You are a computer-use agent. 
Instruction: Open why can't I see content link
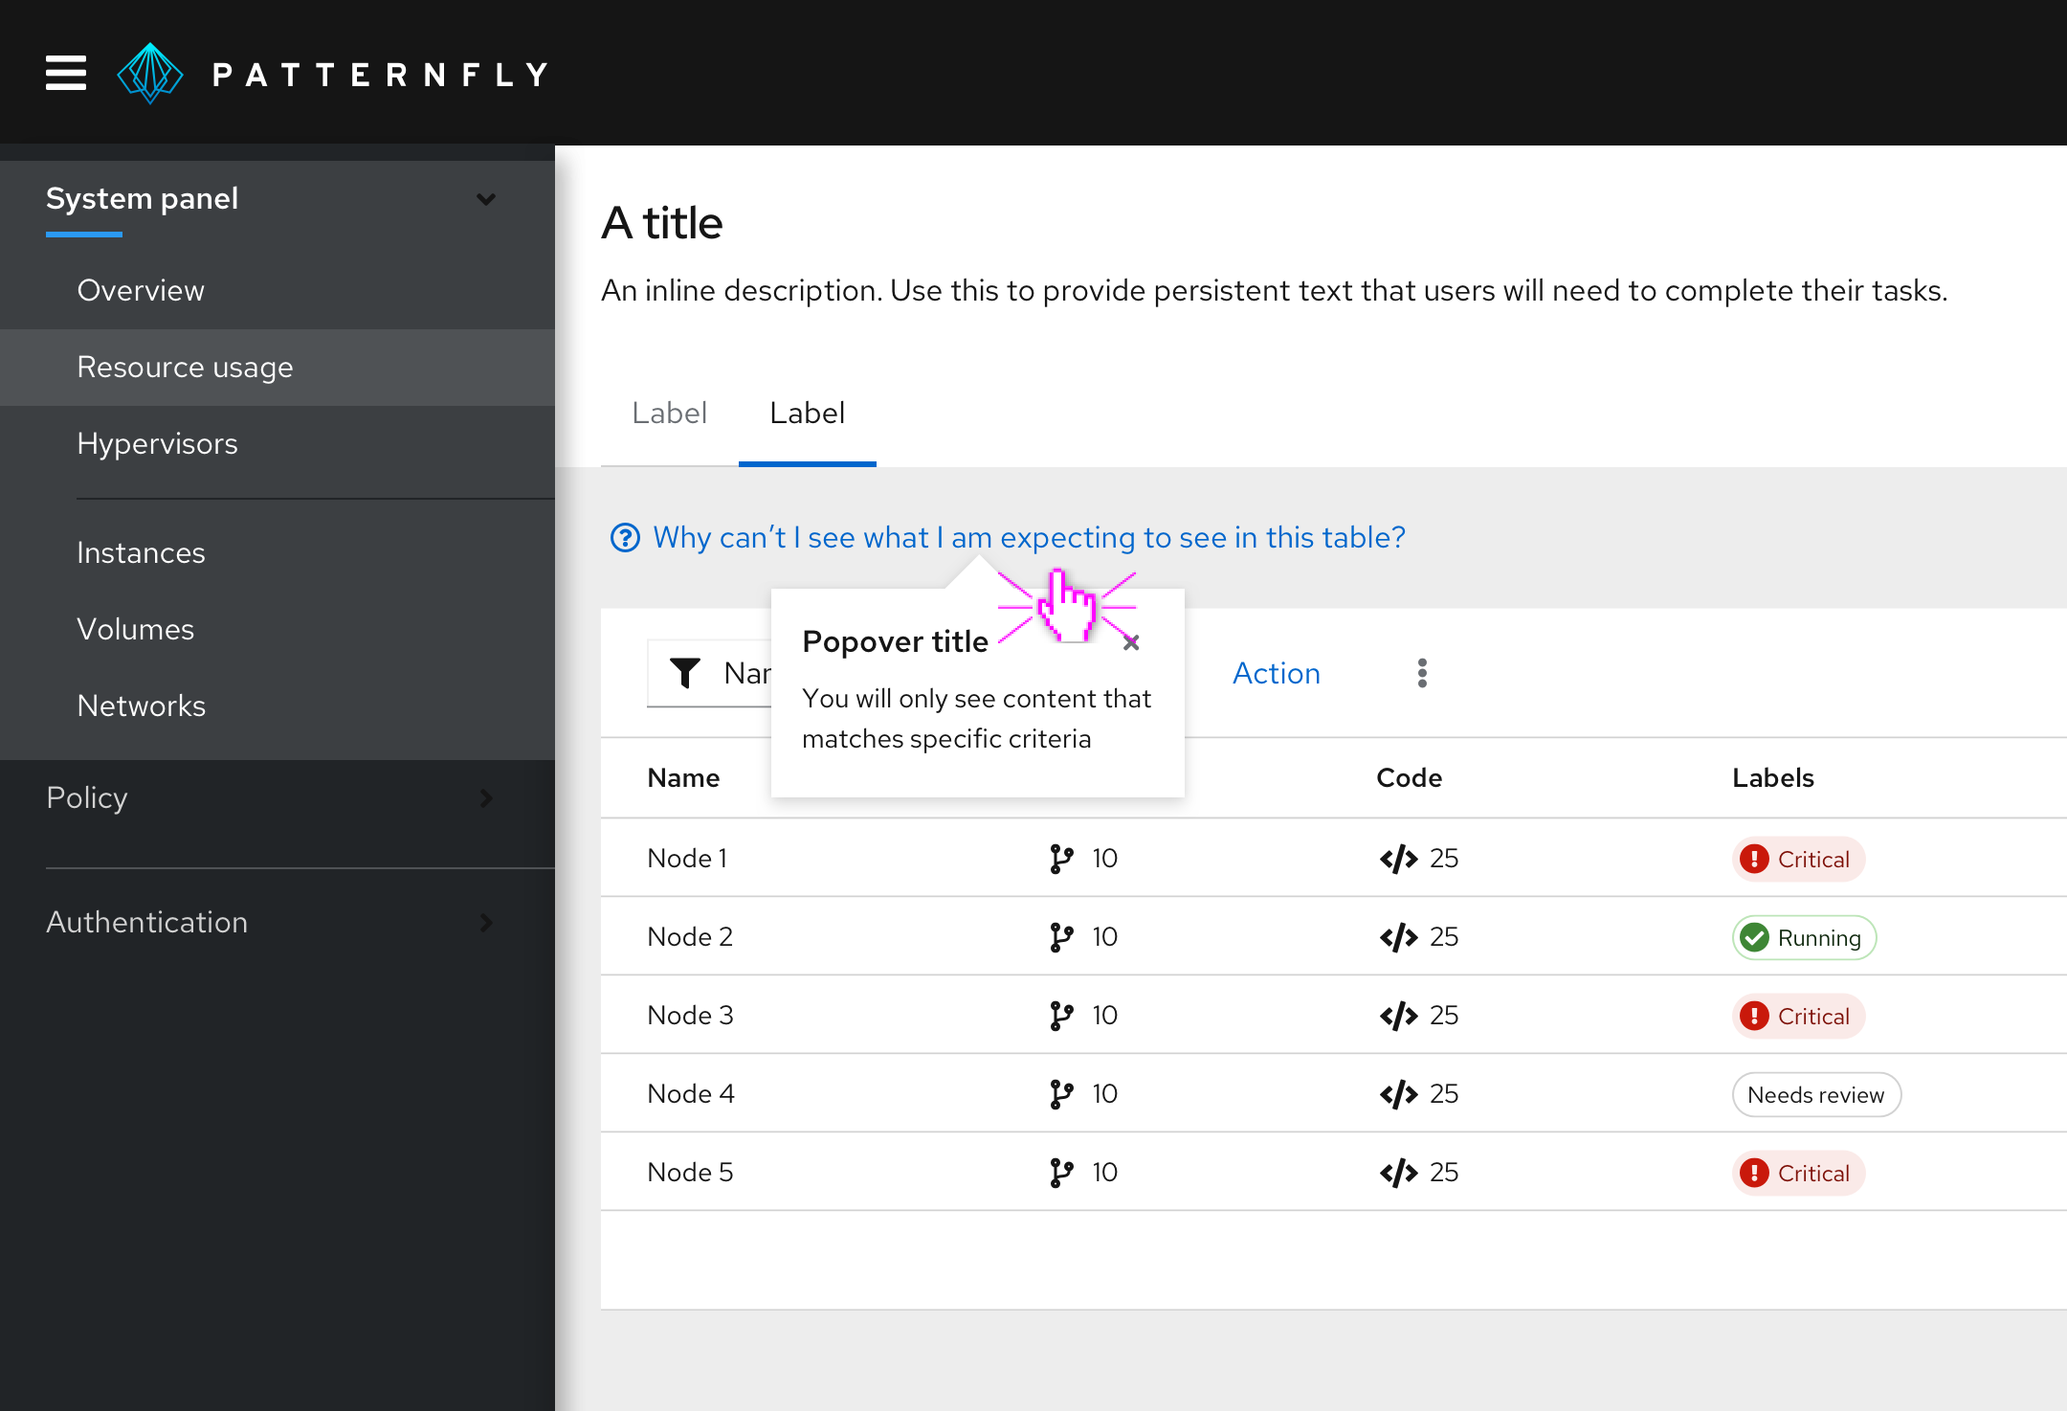coord(1007,536)
